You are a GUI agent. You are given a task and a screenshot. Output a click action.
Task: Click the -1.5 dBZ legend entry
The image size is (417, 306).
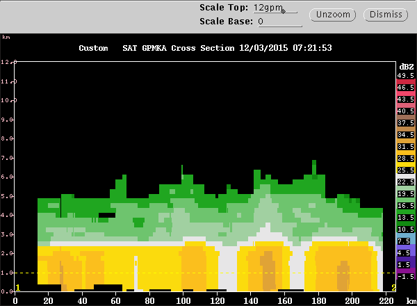click(405, 277)
